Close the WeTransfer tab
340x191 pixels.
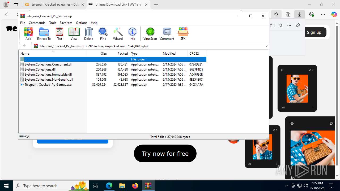click(x=146, y=5)
